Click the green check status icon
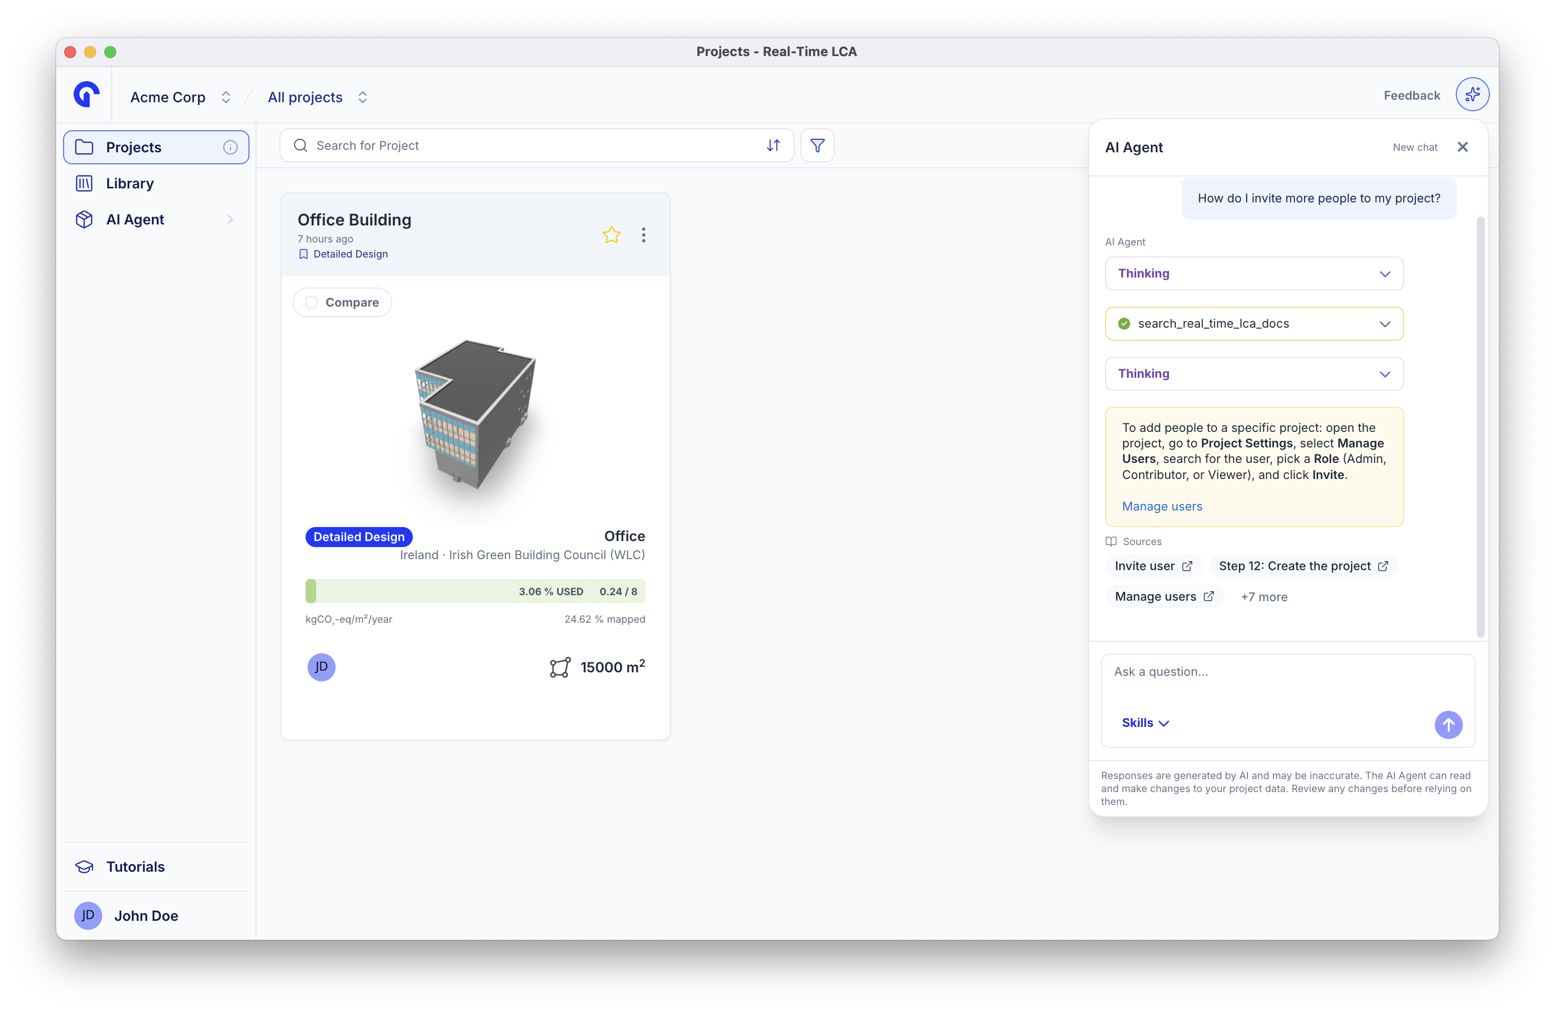This screenshot has width=1555, height=1014. pos(1124,324)
